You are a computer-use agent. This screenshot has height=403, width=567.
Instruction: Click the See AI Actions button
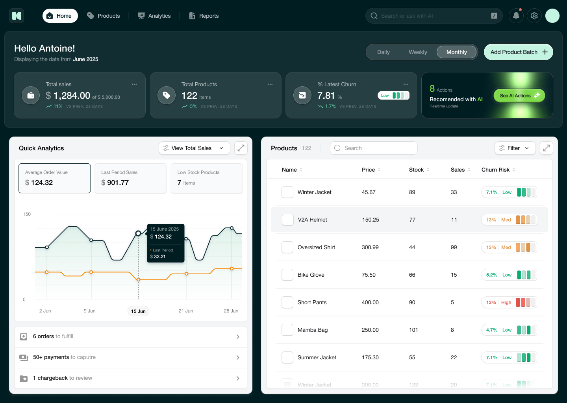tap(519, 96)
